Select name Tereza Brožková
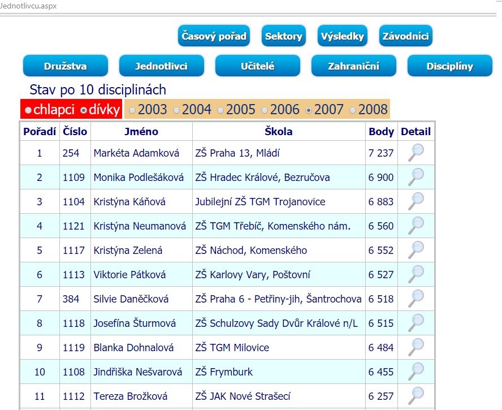This screenshot has width=502, height=410. click(x=130, y=396)
